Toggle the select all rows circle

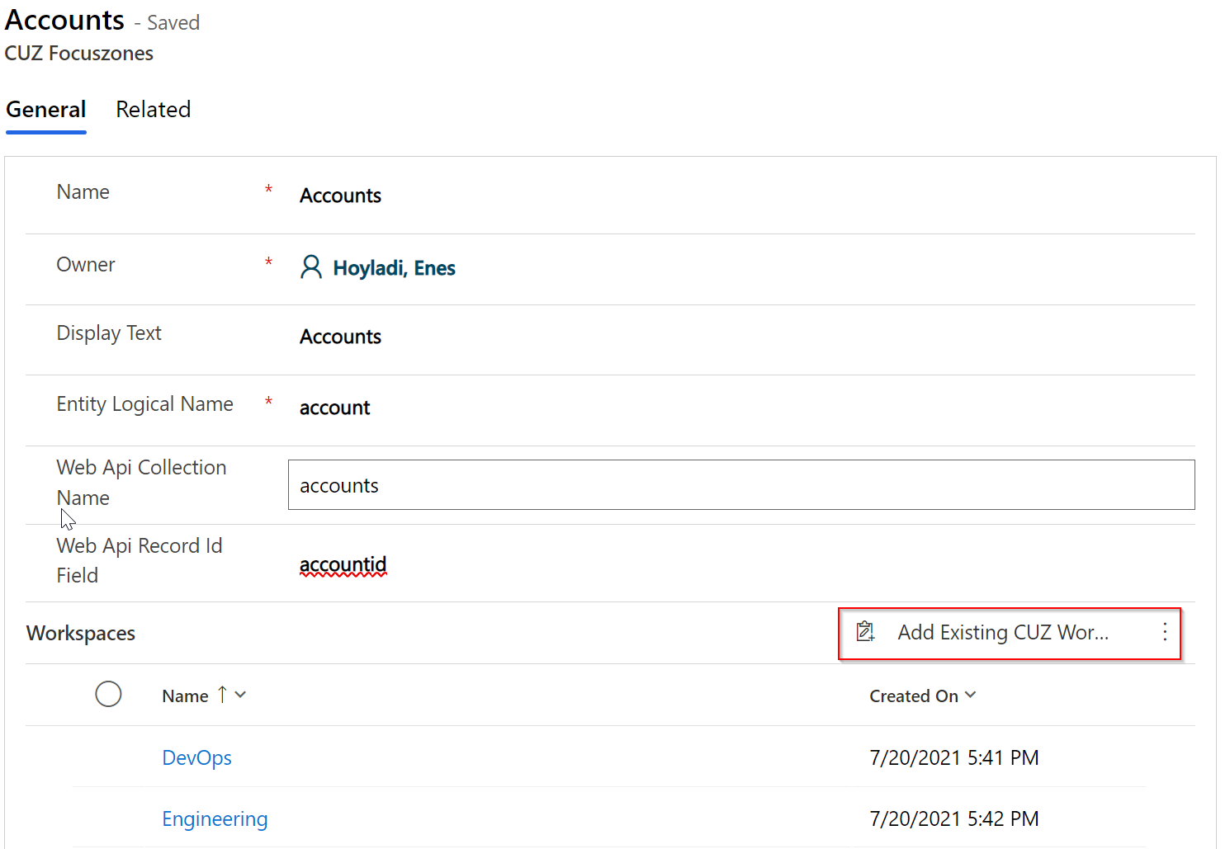click(x=108, y=694)
